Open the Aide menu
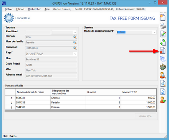 [47, 9]
